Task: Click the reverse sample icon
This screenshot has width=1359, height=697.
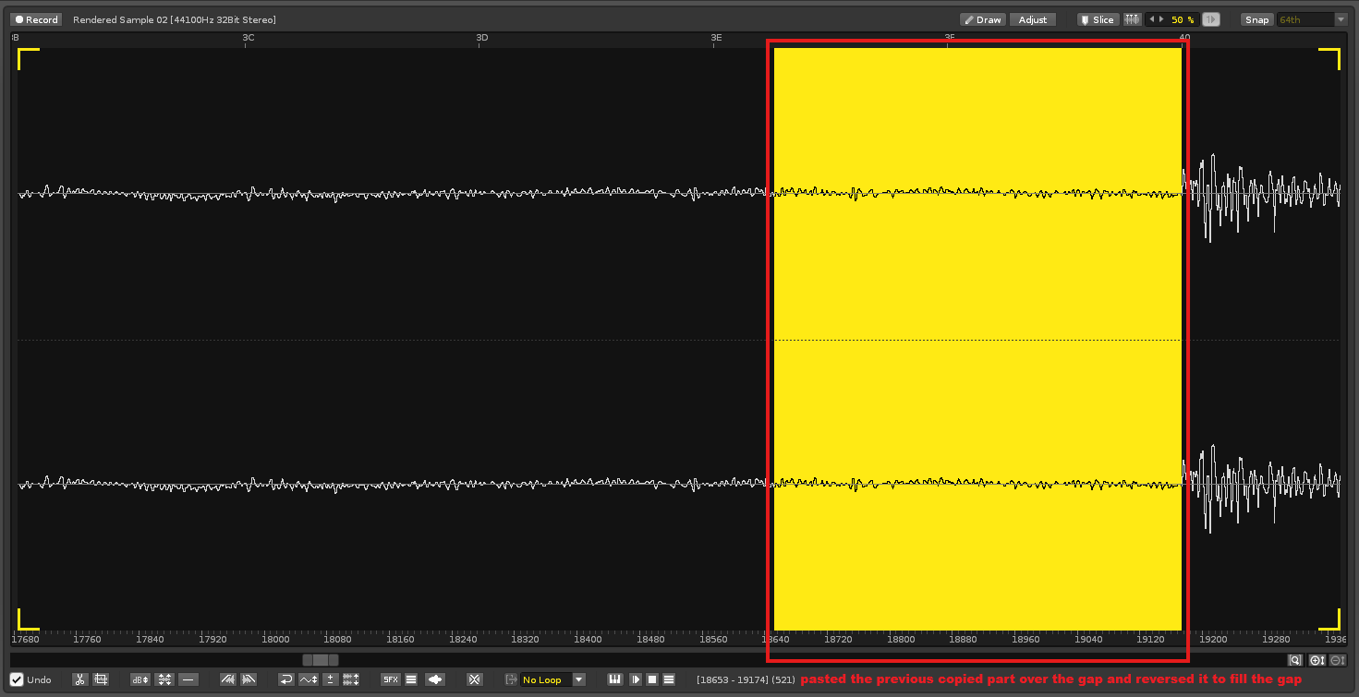Action: click(286, 679)
